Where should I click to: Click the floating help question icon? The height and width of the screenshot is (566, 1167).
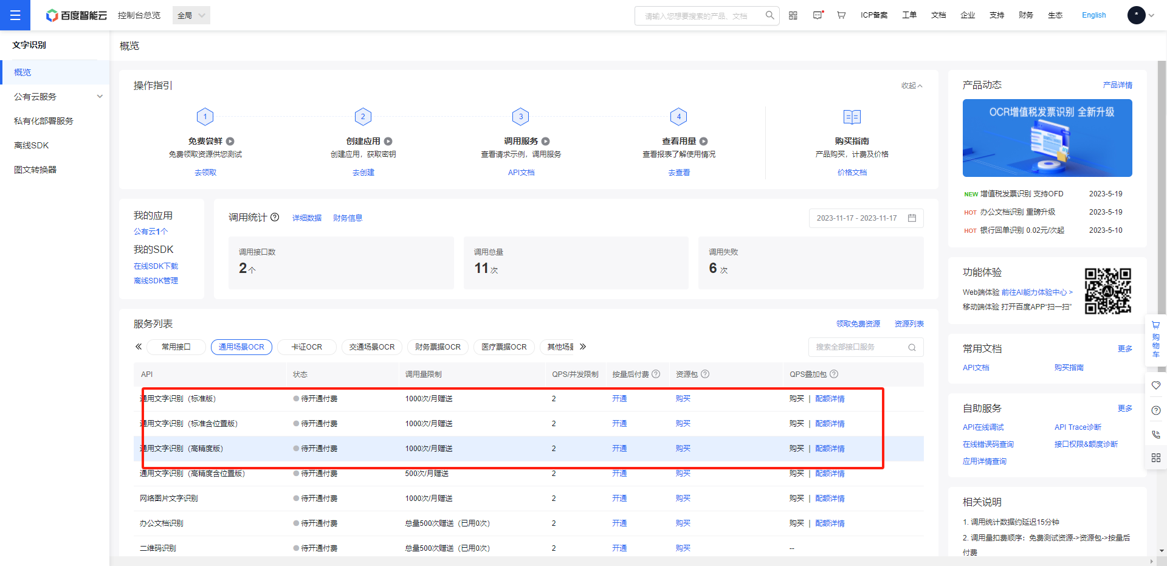click(x=1156, y=410)
